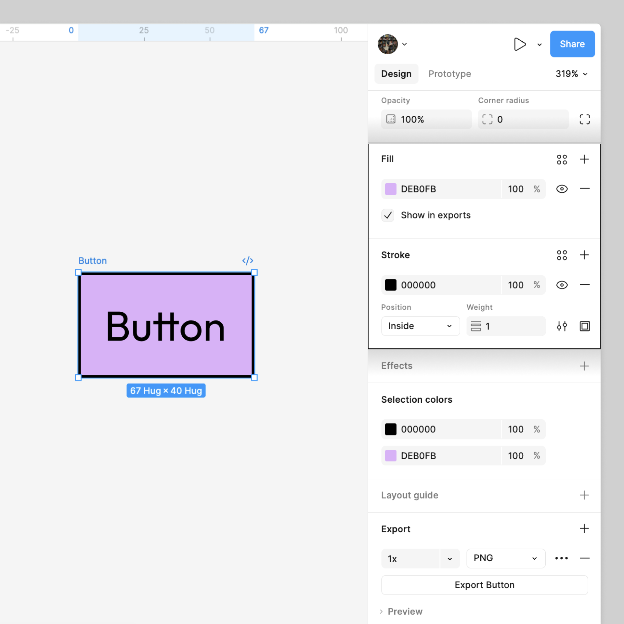The image size is (624, 624).
Task: Select the Design tab
Action: (396, 74)
